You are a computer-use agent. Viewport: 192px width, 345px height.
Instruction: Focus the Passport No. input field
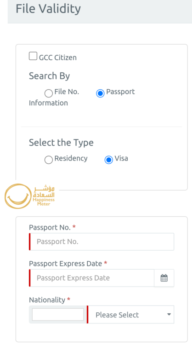(x=102, y=241)
